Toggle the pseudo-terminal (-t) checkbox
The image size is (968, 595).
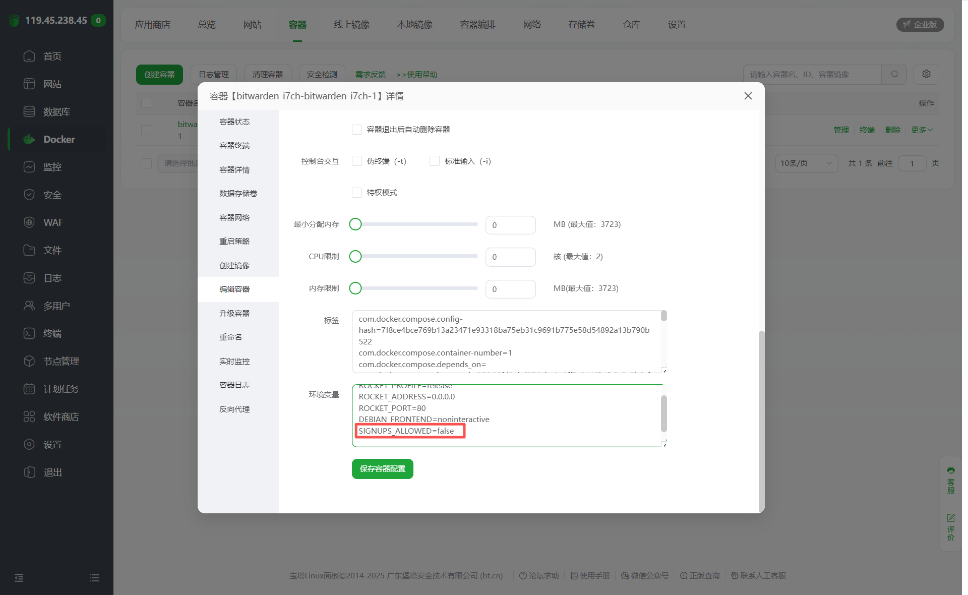(357, 161)
